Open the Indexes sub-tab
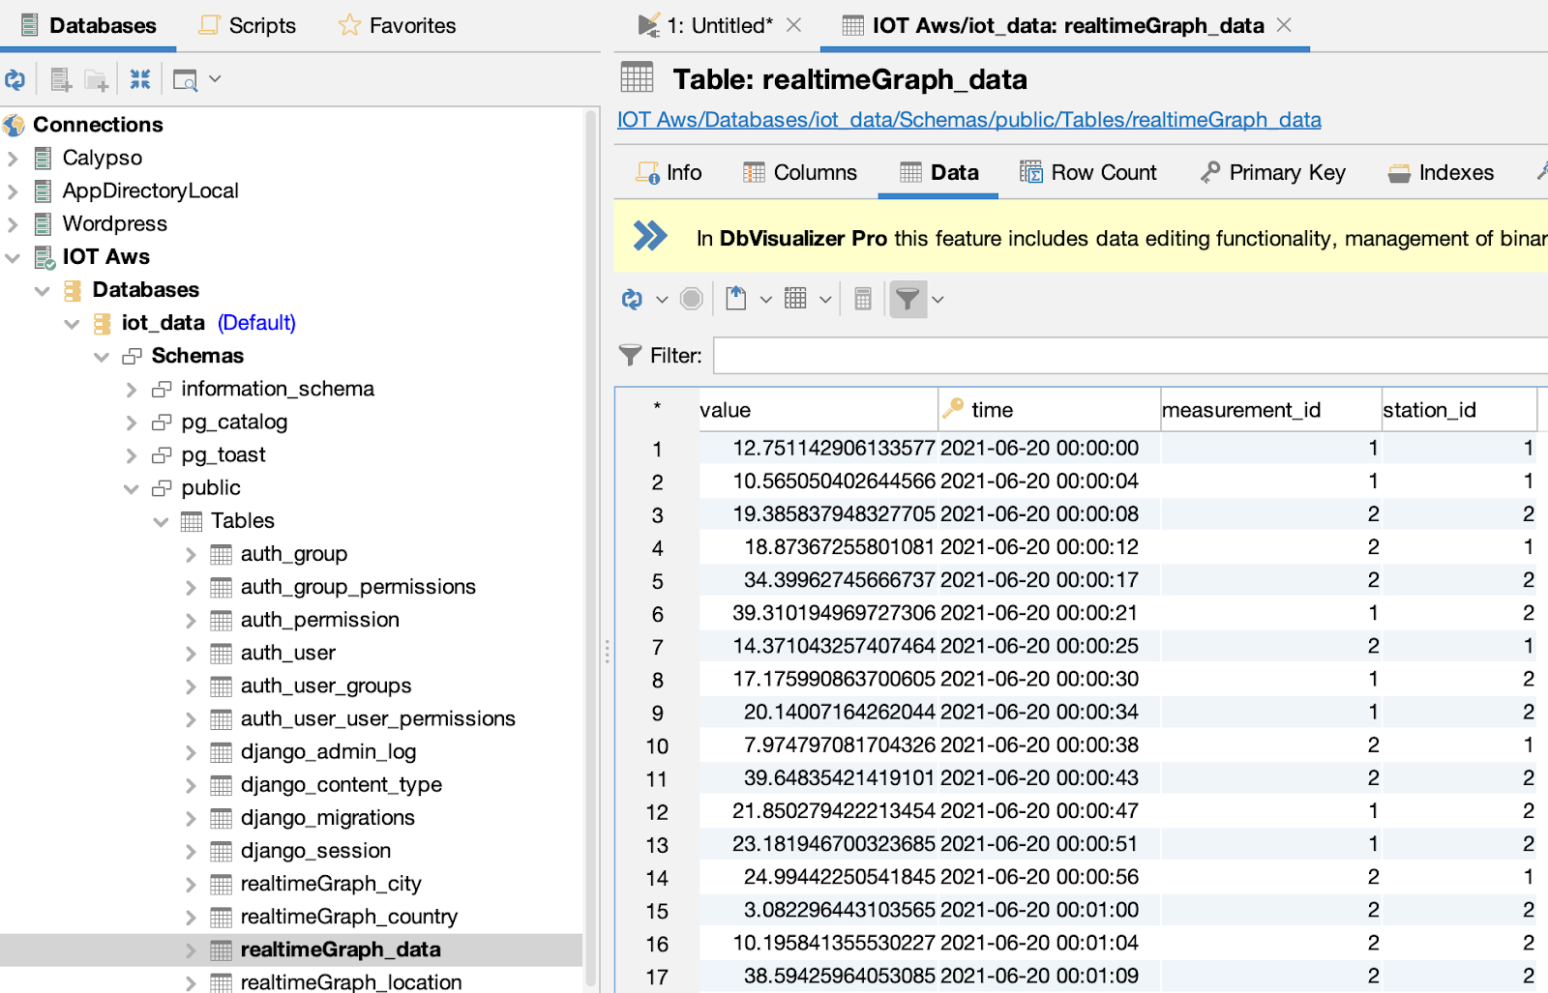 click(x=1441, y=172)
